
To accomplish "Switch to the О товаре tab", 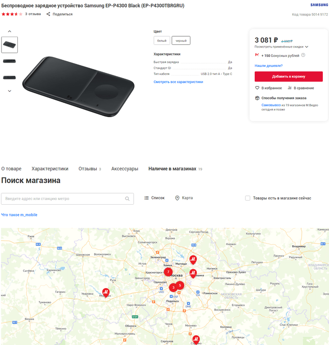I will (11, 169).
